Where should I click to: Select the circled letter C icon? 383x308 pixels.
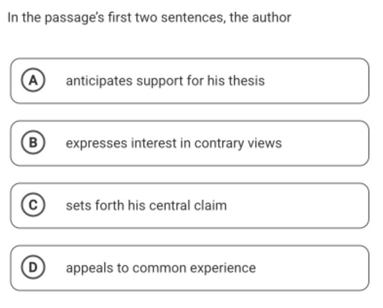point(33,205)
